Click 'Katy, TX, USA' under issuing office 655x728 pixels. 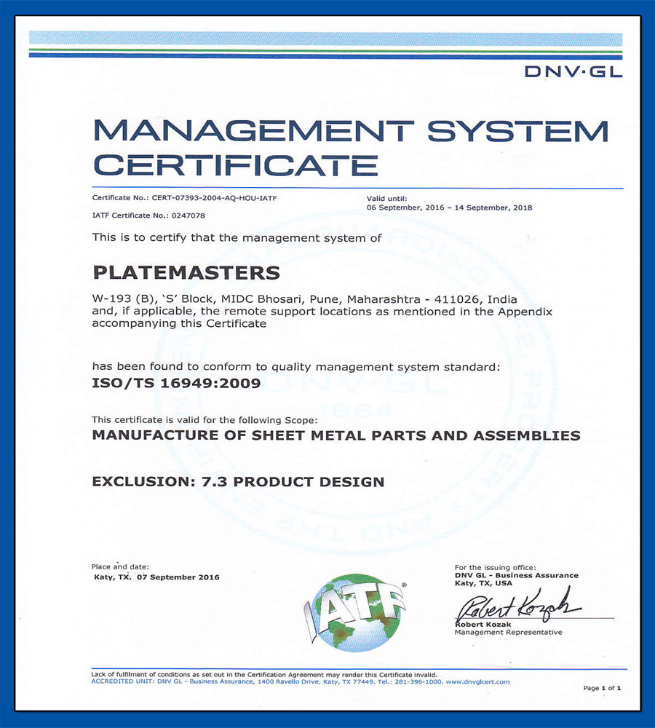(x=483, y=583)
